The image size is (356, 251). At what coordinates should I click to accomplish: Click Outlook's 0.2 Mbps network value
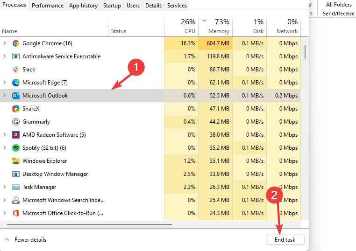click(x=286, y=96)
